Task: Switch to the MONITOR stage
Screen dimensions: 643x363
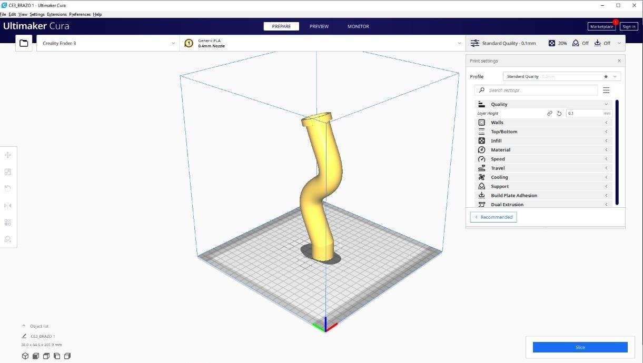Action: click(358, 26)
